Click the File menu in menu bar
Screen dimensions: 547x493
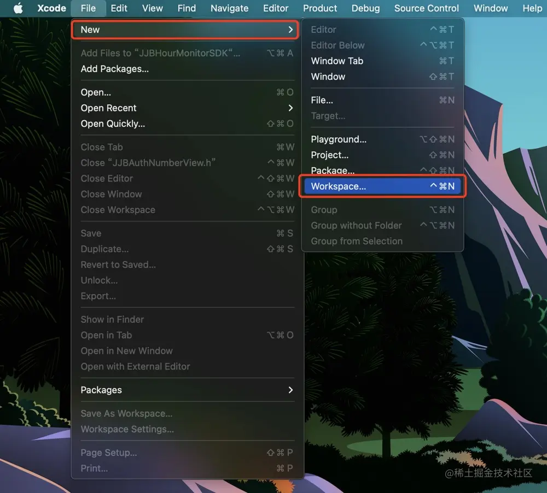[x=88, y=8]
